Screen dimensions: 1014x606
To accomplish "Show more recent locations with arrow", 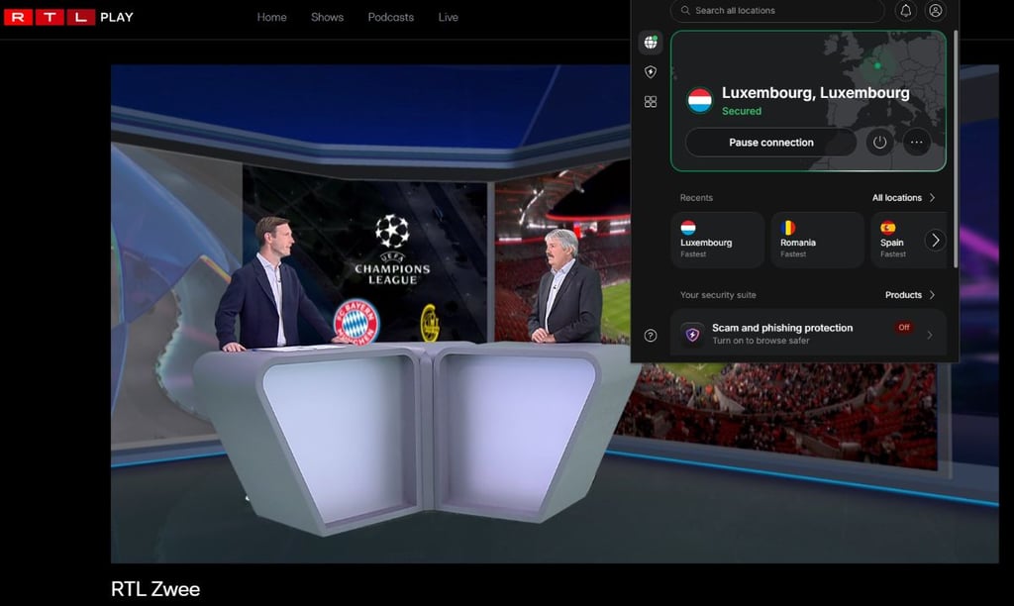I will tap(935, 240).
